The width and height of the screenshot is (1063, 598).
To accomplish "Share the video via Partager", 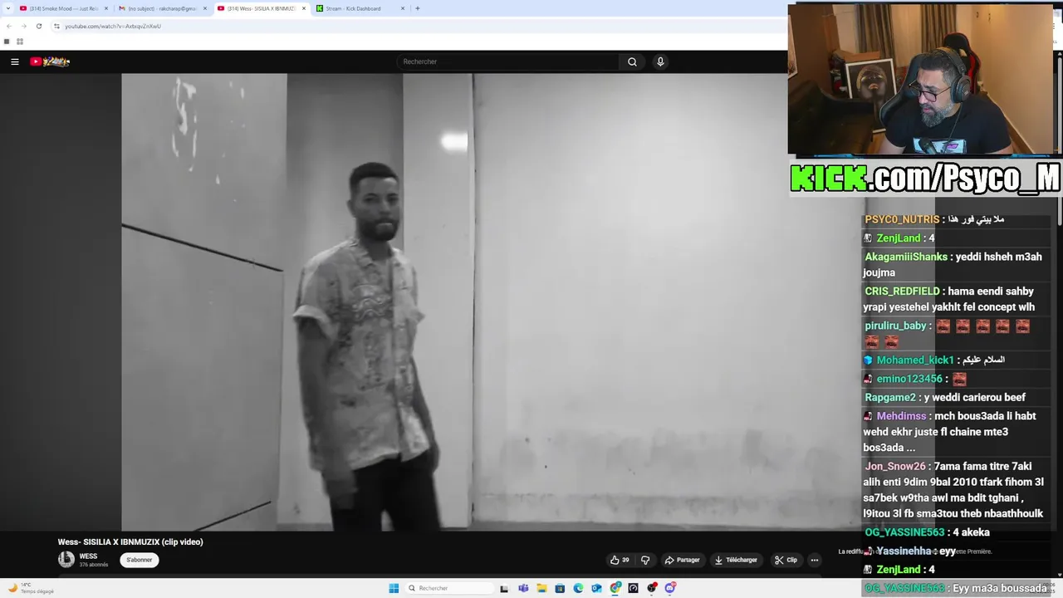I will (x=682, y=560).
